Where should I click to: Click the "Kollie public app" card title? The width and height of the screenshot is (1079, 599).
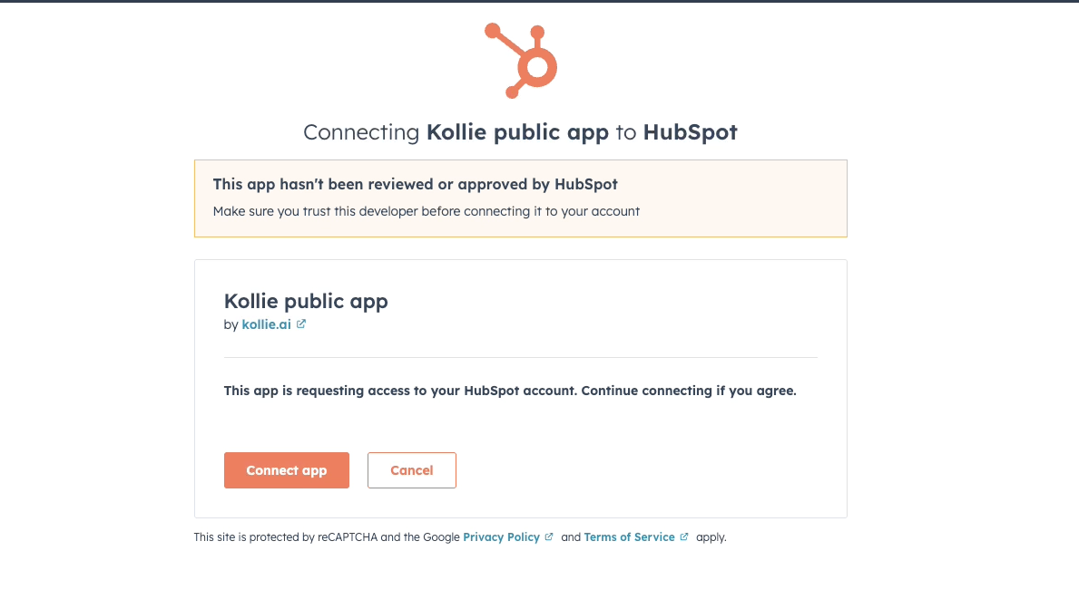click(x=306, y=302)
